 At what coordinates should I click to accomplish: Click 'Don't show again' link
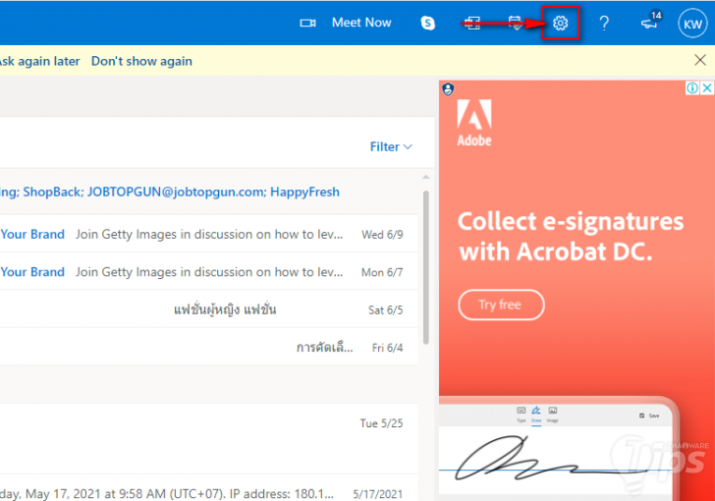tap(141, 61)
